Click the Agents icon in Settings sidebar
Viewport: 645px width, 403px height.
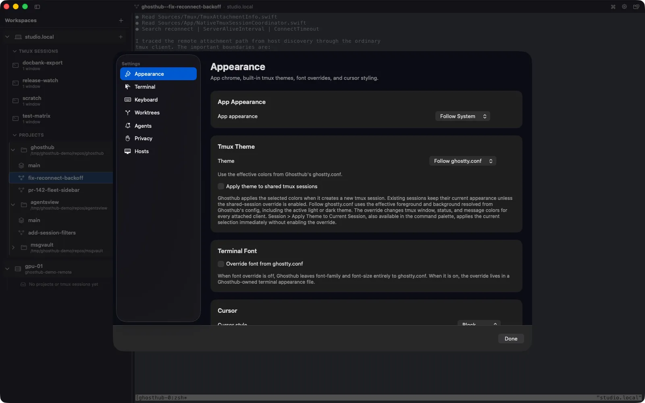tap(128, 126)
